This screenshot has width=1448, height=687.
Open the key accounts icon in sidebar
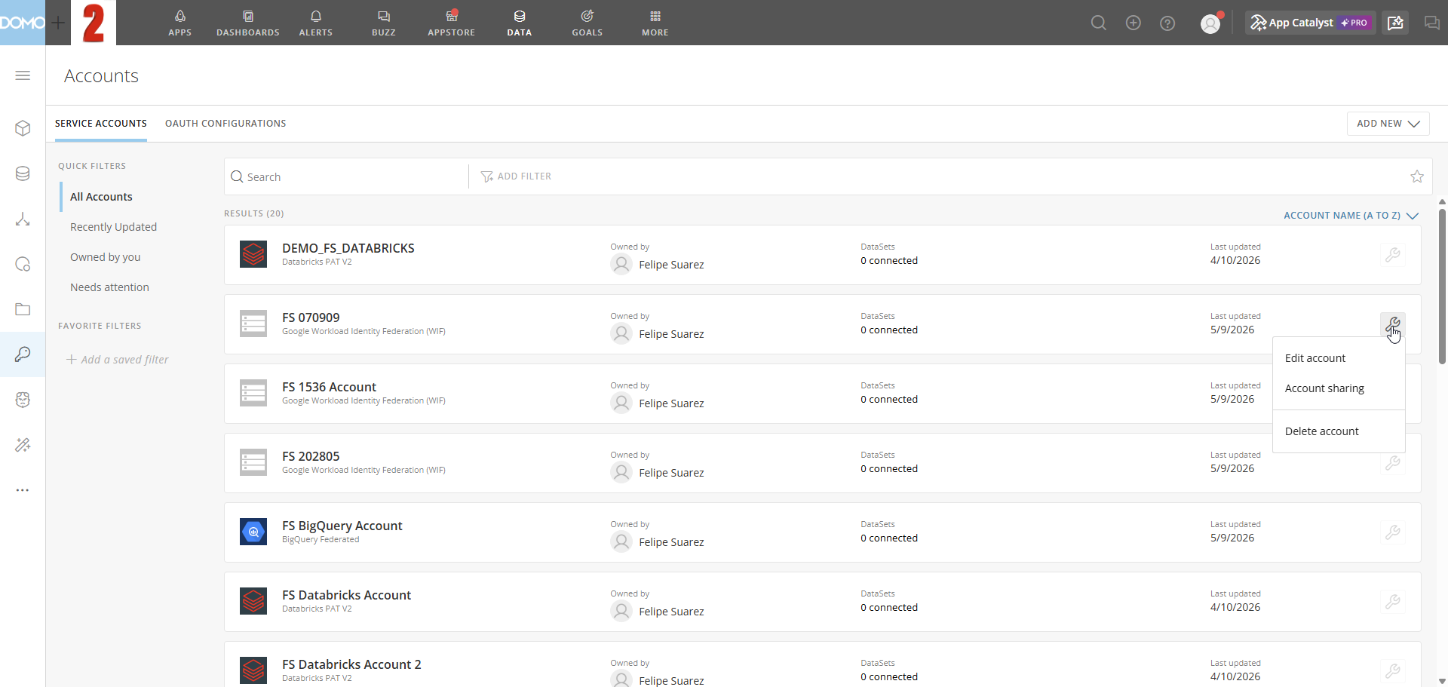pos(23,354)
